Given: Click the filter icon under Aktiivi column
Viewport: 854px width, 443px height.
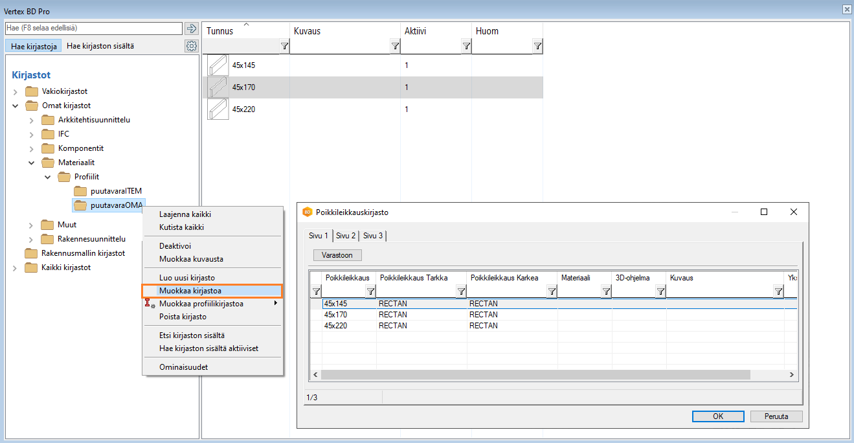Looking at the screenshot, I should point(466,46).
